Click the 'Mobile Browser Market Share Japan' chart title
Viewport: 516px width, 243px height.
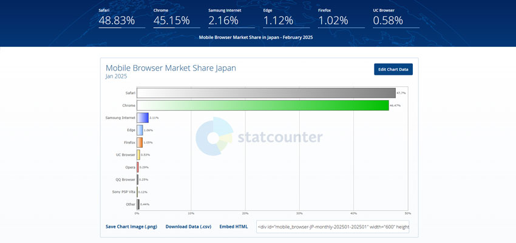pos(171,68)
